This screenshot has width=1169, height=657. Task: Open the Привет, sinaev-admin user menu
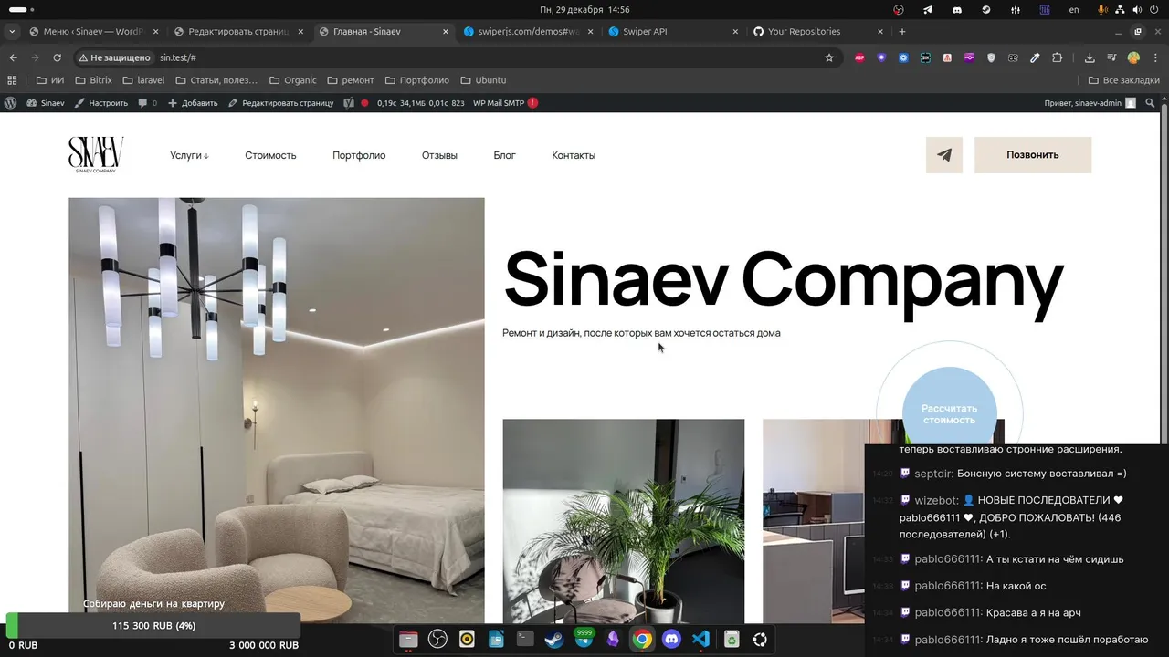tap(1090, 103)
